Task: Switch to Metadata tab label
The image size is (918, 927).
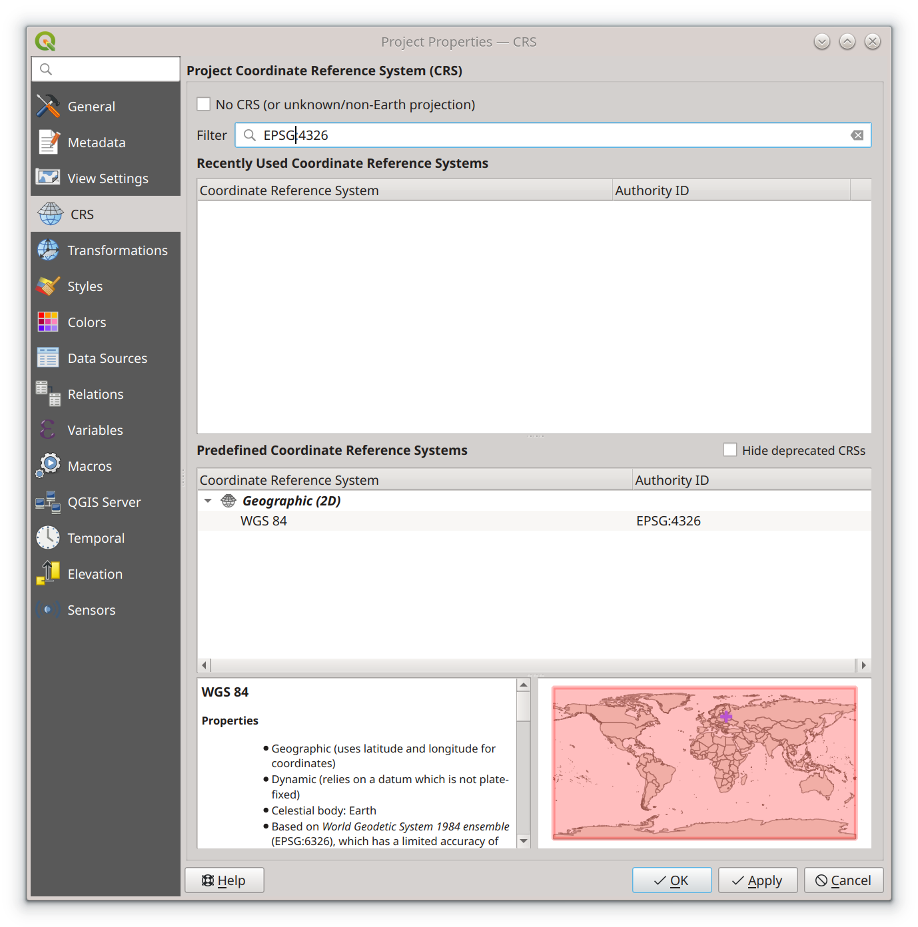Action: click(97, 143)
